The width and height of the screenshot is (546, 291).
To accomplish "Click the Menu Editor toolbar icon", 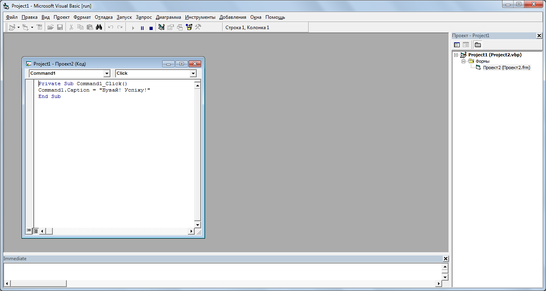I will click(x=39, y=28).
